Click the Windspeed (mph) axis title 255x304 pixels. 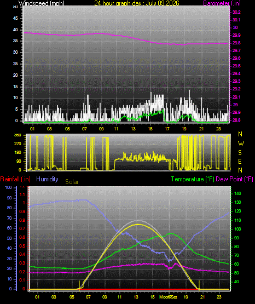click(41, 3)
